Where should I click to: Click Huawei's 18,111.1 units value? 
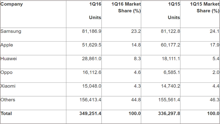(x=171, y=59)
